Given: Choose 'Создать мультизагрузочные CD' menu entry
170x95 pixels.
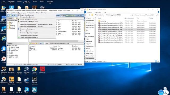Looking at the screenshot, I should click(x=37, y=37).
